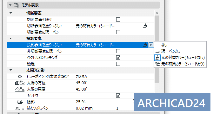Click the モデル表示 panel clapboard icon
The height and width of the screenshot is (114, 213).
(x=17, y=5)
